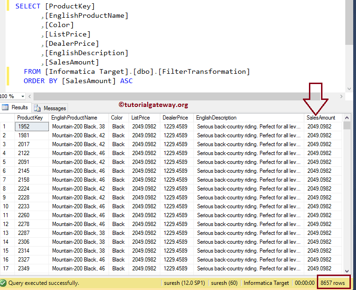The height and width of the screenshot is (290, 356).
Task: Click the editor horizontal scroll left arrow
Action: (x=30, y=97)
